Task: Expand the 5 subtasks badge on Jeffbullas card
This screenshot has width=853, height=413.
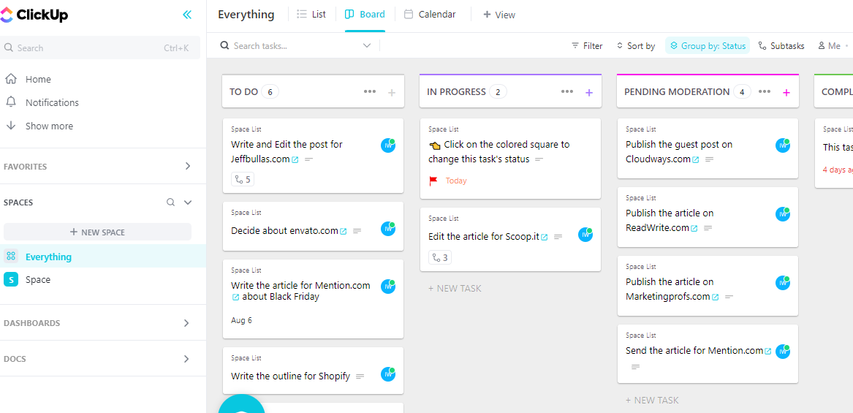Action: point(243,179)
